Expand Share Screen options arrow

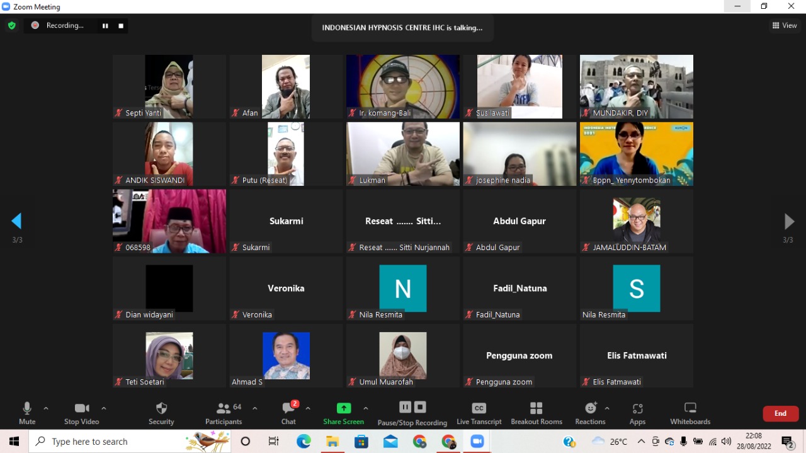[366, 408]
